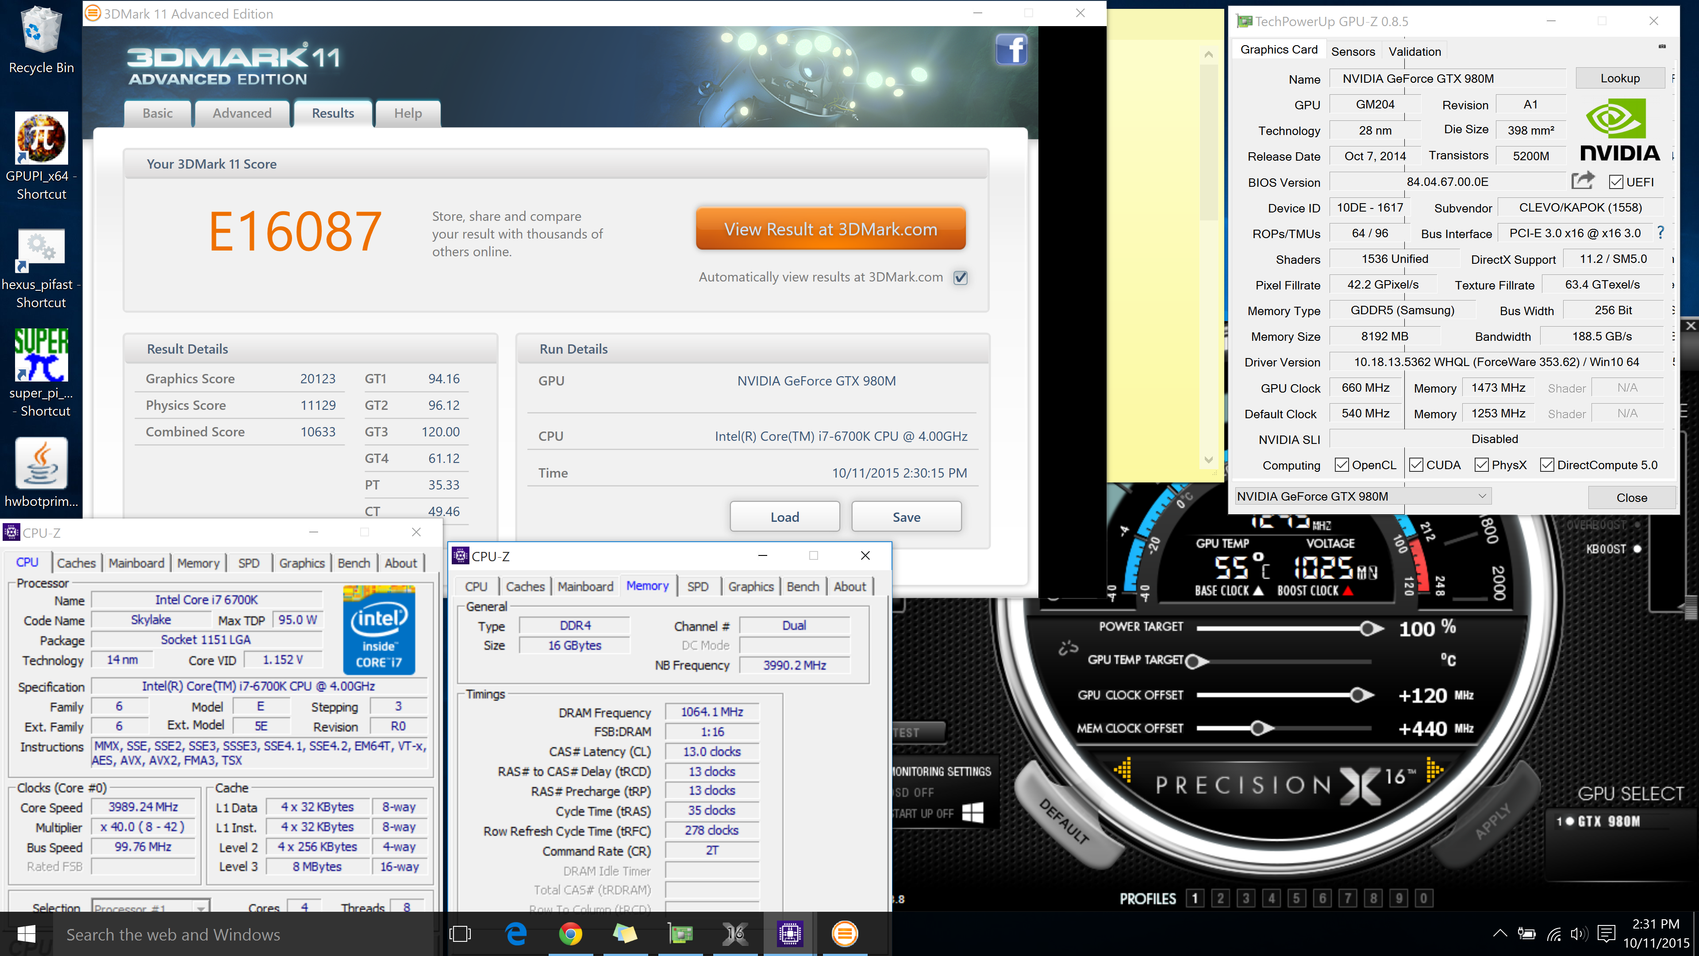Open the SPD tab in front CPU-Z window

(x=698, y=586)
